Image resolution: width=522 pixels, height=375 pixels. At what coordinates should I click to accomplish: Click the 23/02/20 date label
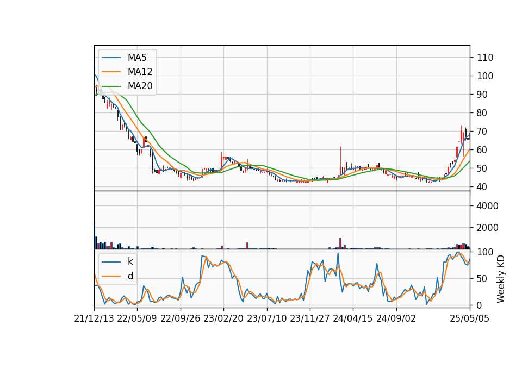tap(223, 318)
